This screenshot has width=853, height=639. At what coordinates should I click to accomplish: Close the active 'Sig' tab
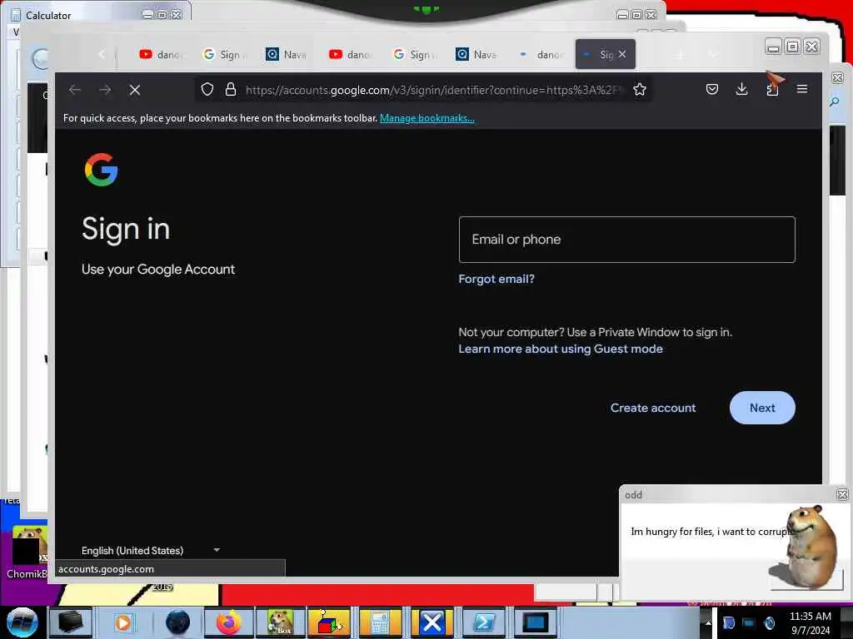[622, 54]
